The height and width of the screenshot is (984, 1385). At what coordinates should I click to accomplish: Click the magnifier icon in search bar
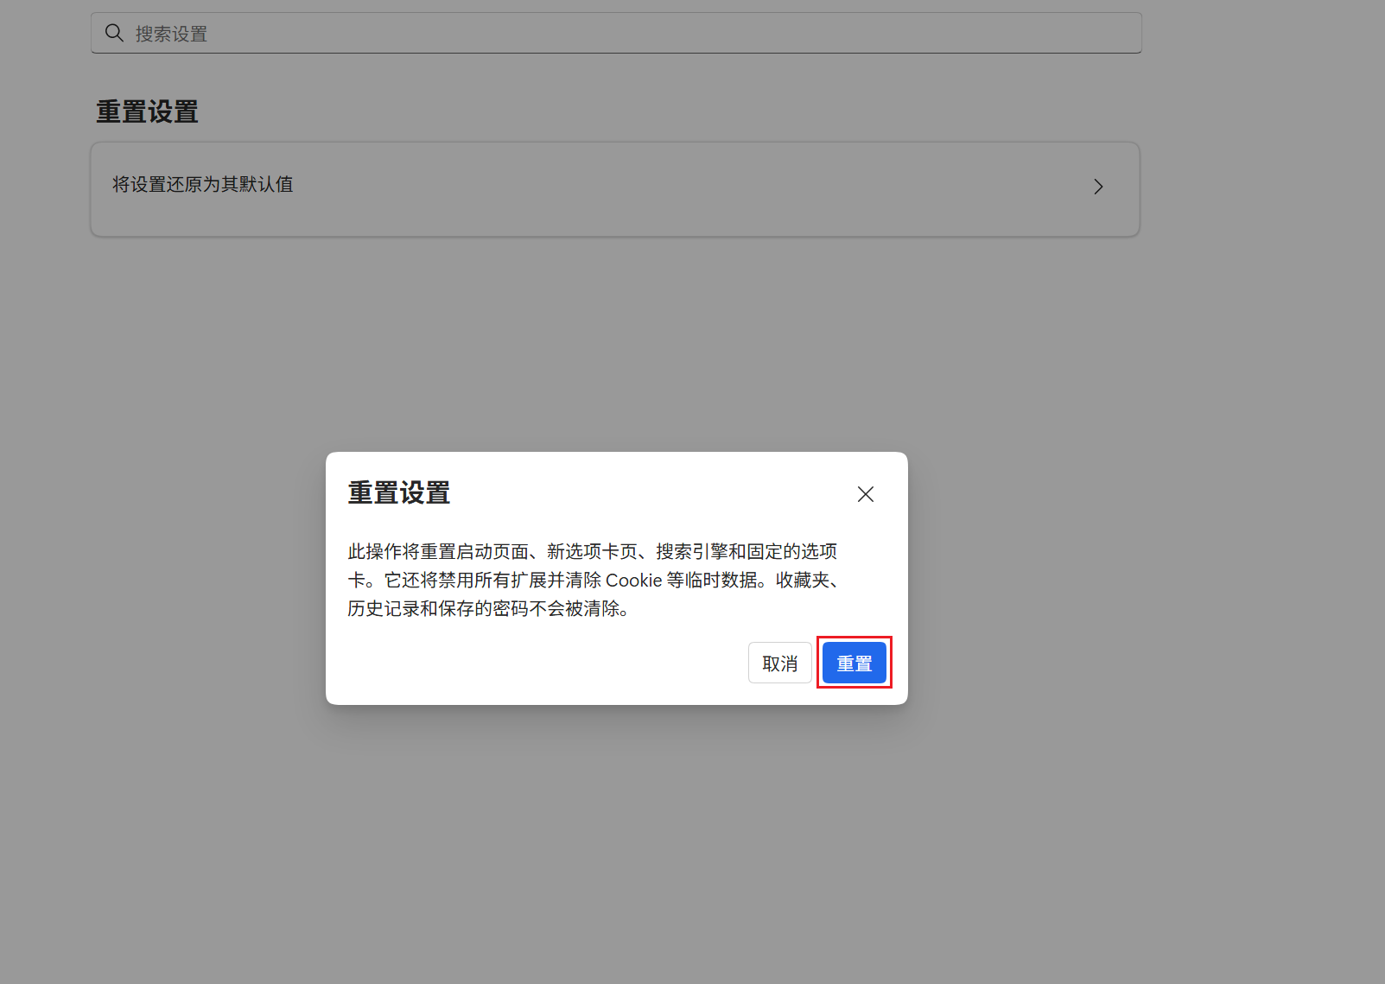pyautogui.click(x=114, y=33)
